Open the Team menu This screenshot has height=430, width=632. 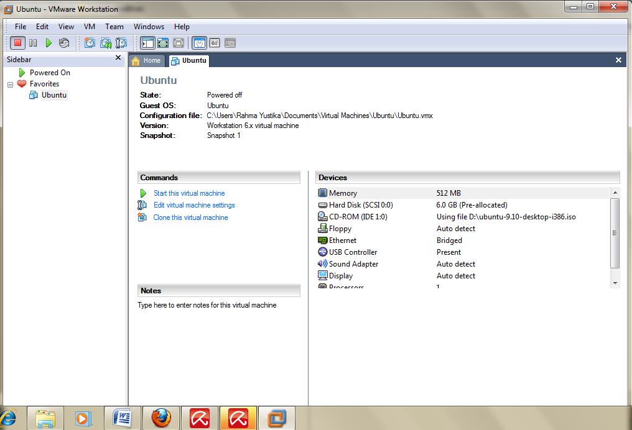pos(114,27)
